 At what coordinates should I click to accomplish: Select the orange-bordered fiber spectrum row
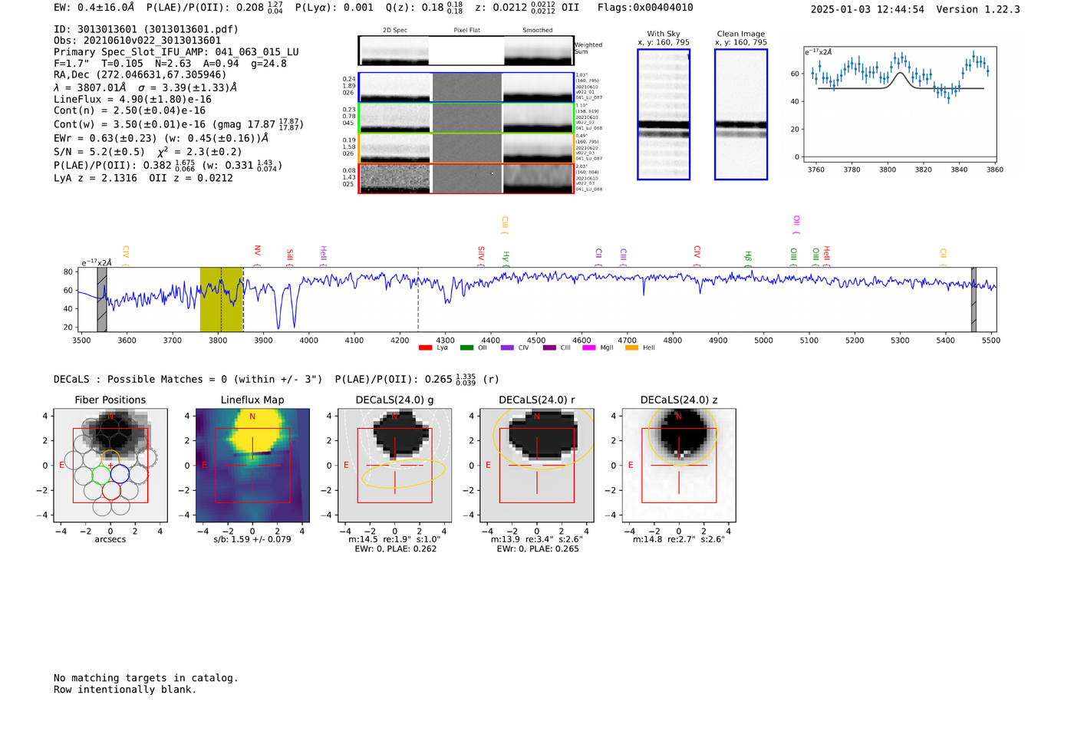point(466,148)
